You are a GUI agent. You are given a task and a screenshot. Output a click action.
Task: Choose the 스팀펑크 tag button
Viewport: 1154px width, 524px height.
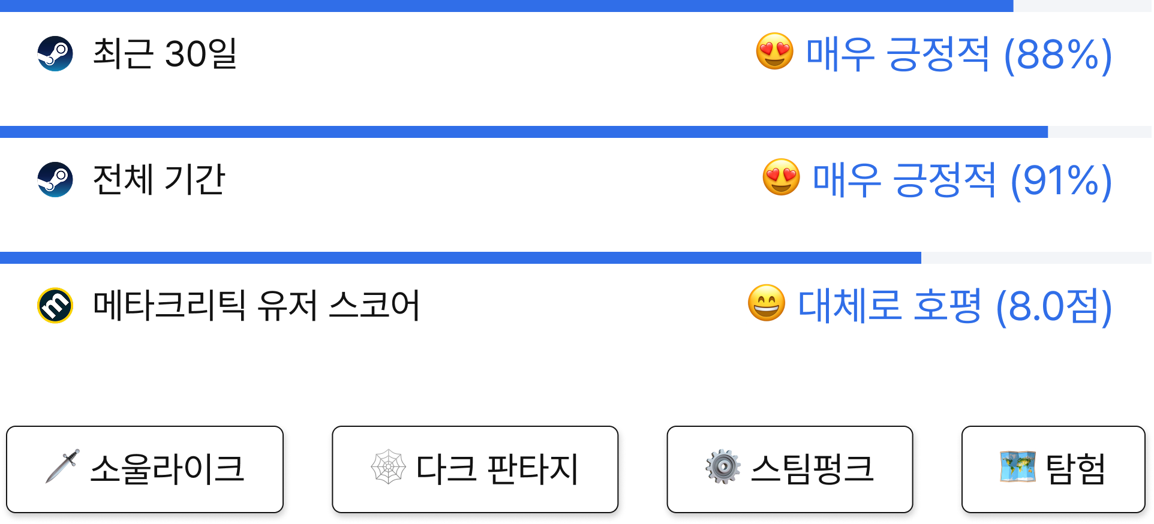pyautogui.click(x=790, y=469)
